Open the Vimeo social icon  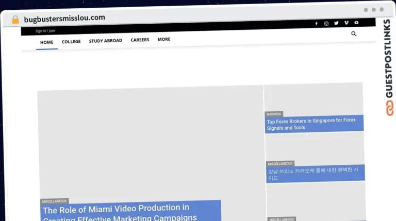pos(346,23)
